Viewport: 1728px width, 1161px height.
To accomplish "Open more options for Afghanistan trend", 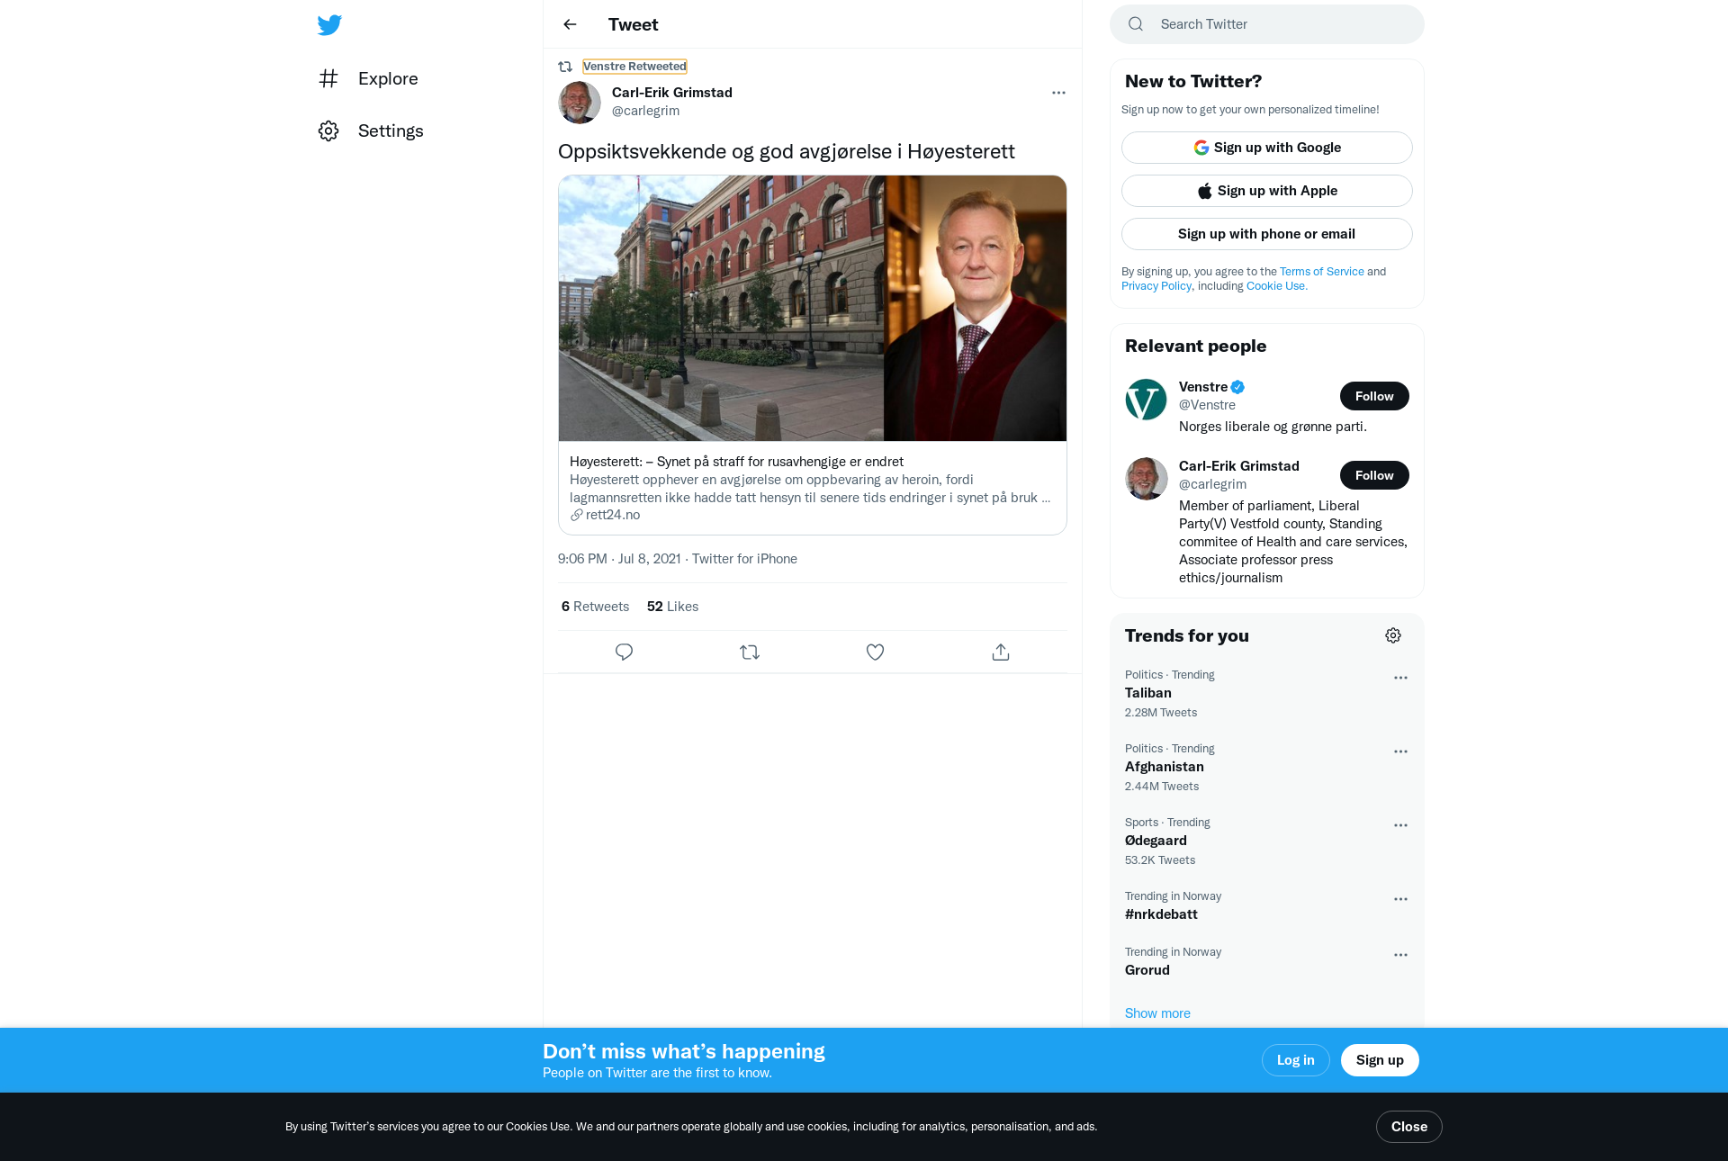I will pyautogui.click(x=1400, y=751).
